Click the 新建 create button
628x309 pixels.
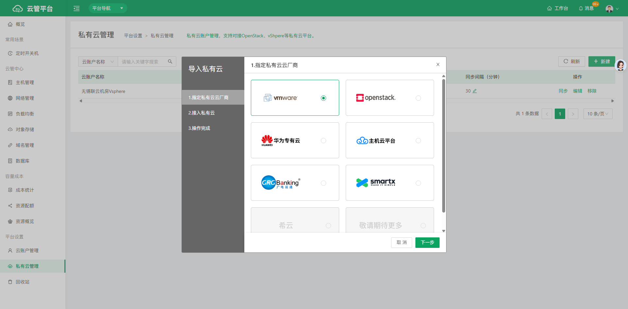[602, 61]
